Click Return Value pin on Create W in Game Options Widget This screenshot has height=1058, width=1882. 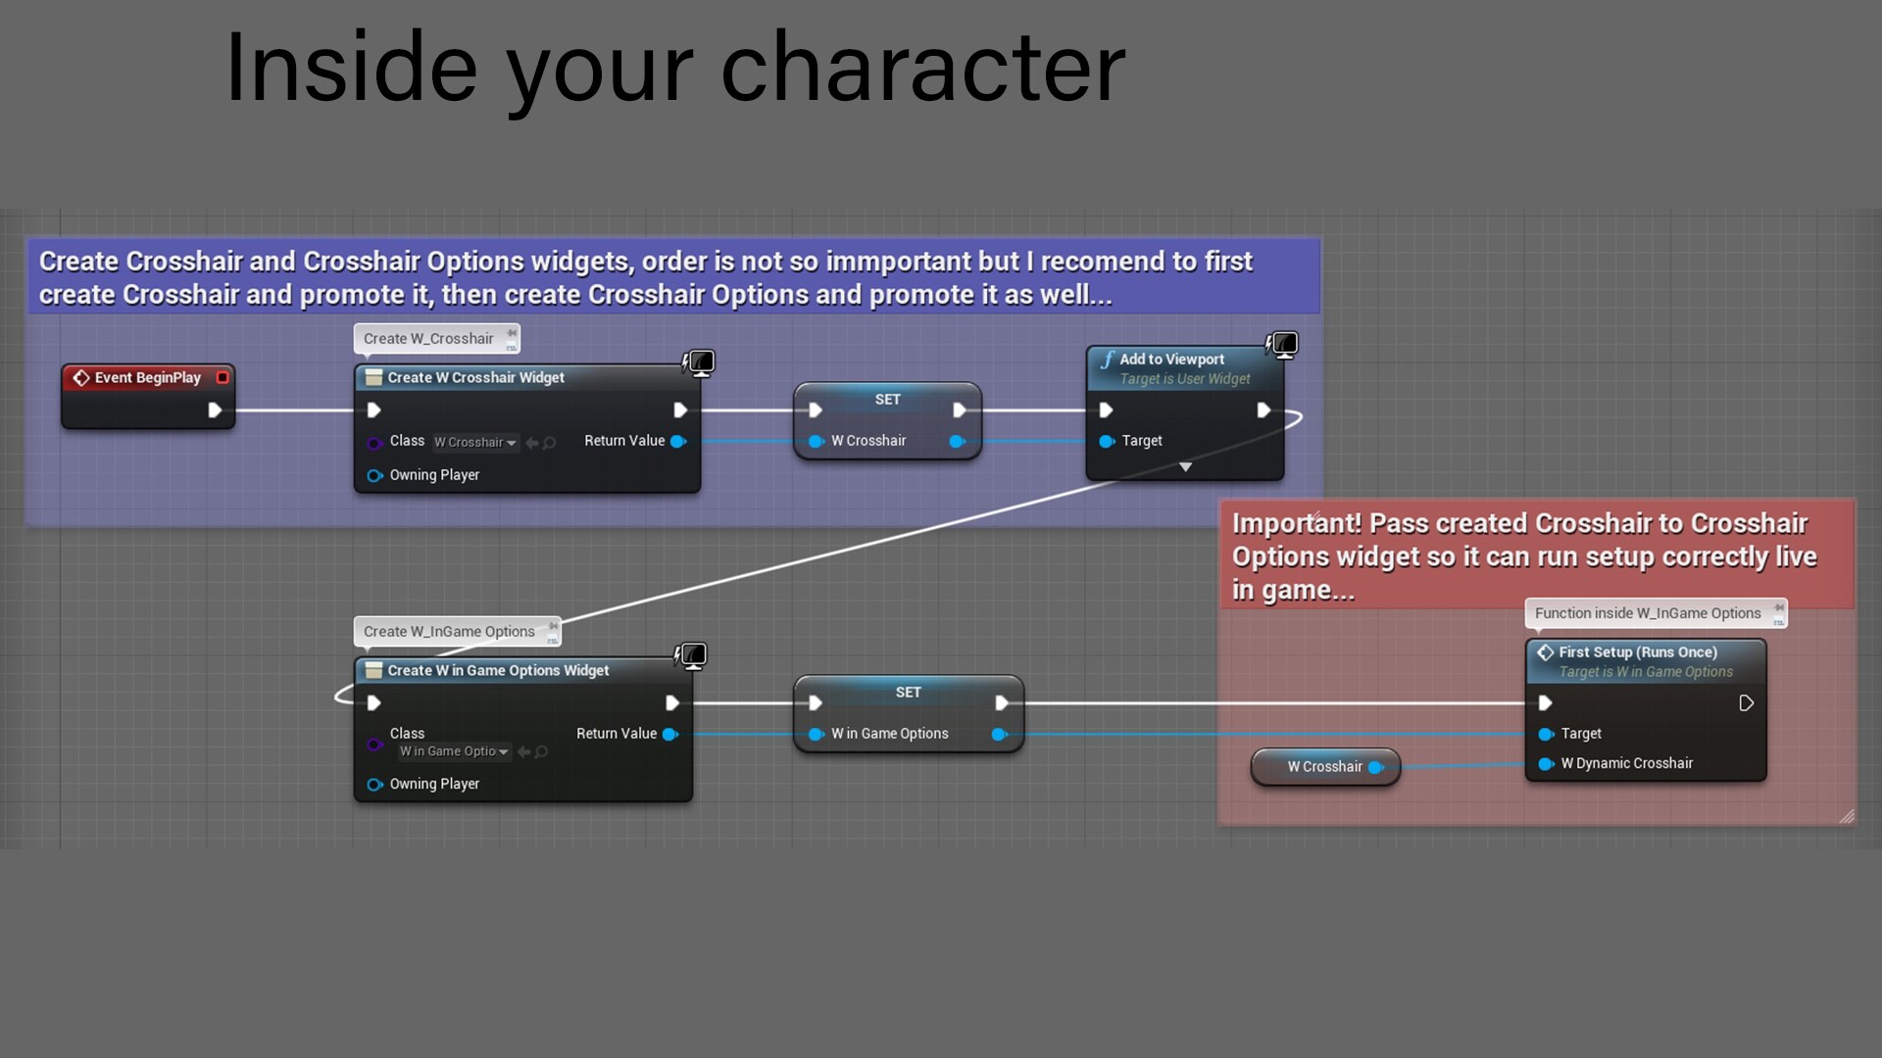point(670,734)
